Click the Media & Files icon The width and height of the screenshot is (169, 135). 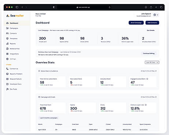click(x=7, y=49)
